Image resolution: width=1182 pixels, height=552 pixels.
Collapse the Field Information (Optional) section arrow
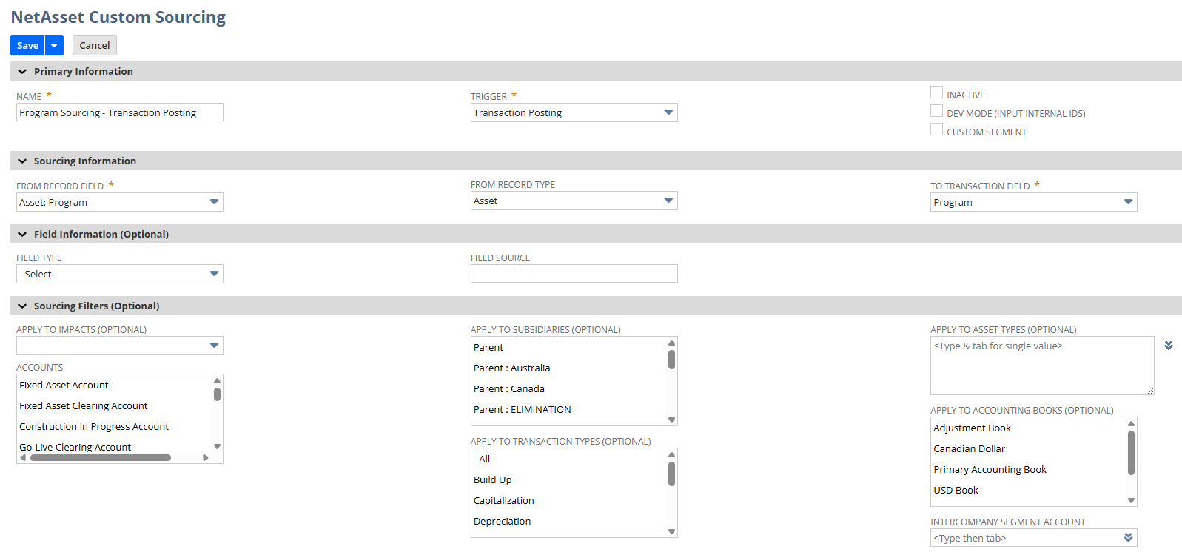(22, 235)
